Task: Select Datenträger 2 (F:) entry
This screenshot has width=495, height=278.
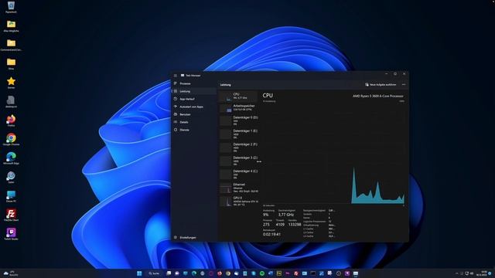Action: click(239, 147)
